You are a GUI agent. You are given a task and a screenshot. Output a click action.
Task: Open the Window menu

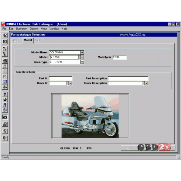54,29
